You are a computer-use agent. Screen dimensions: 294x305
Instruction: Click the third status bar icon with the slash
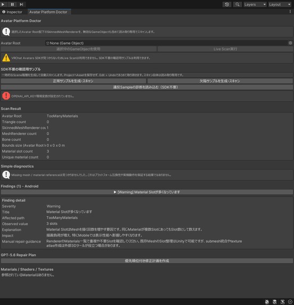tap(282, 302)
